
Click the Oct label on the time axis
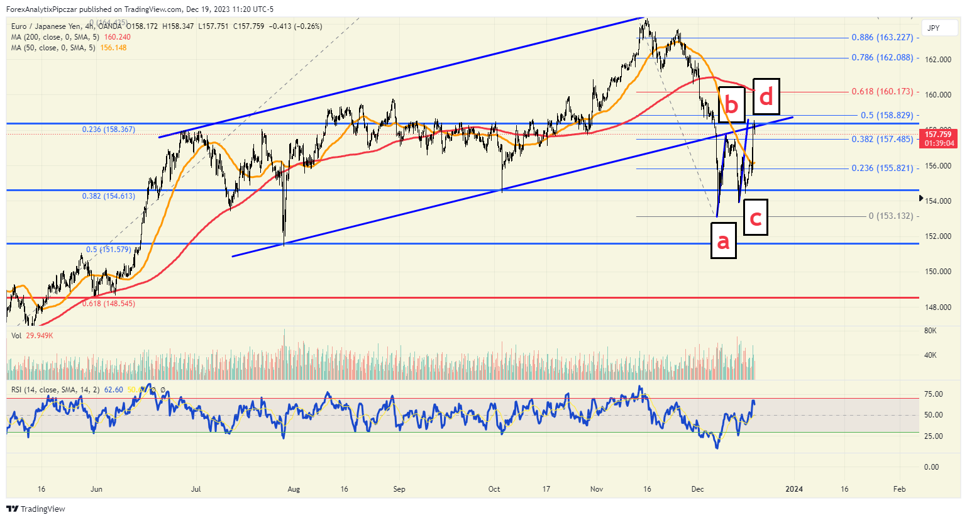pos(494,489)
